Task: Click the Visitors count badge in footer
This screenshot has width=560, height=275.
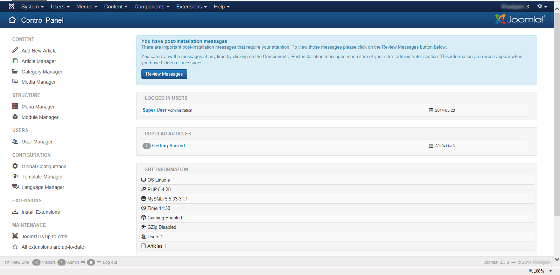Action: (36, 262)
